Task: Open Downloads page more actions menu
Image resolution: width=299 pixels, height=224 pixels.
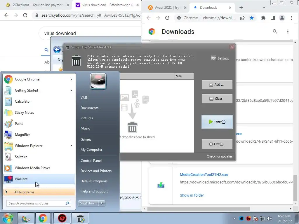Action: [x=288, y=32]
